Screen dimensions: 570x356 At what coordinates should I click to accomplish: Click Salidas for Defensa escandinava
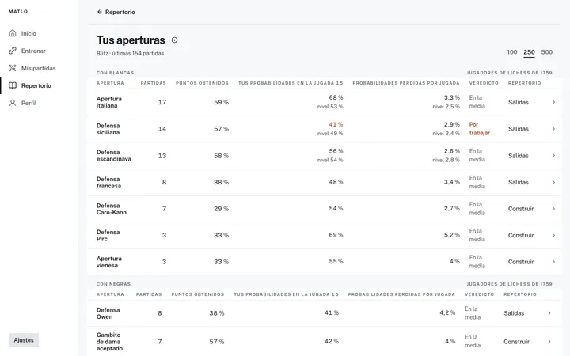(519, 156)
